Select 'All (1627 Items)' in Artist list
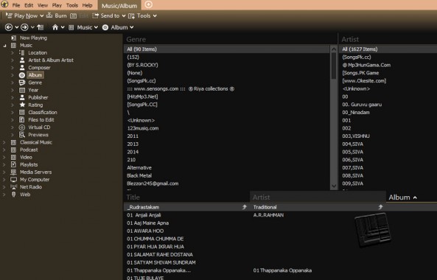The image size is (437, 280). (x=388, y=49)
